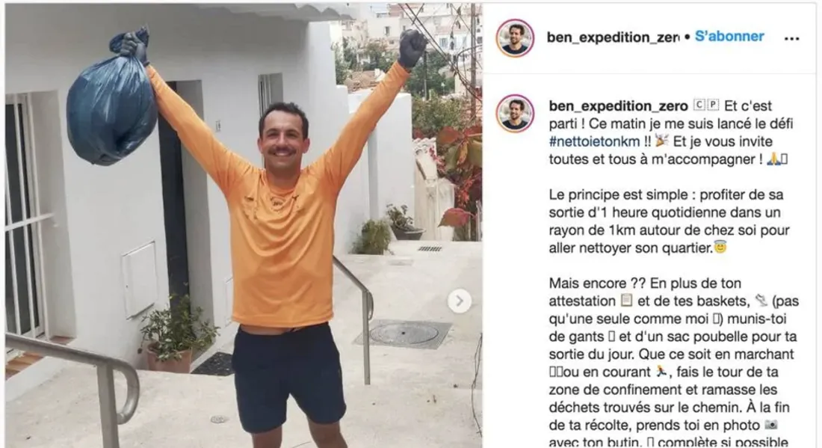The image size is (822, 448).
Task: Show next photo with carousel arrow
Action: coord(460,301)
